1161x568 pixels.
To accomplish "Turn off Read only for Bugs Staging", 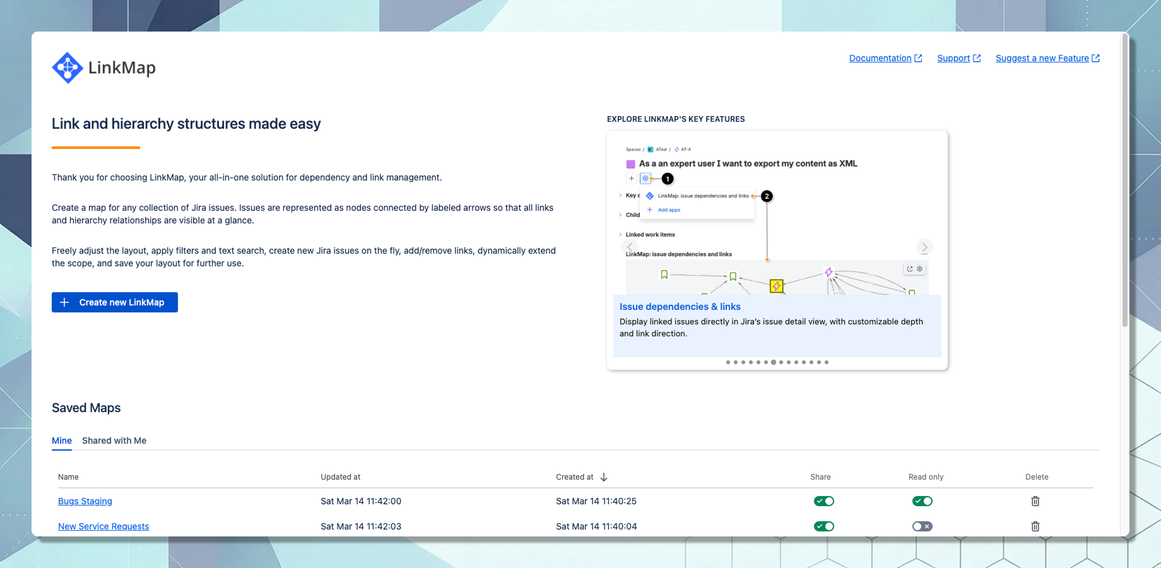I will [922, 500].
